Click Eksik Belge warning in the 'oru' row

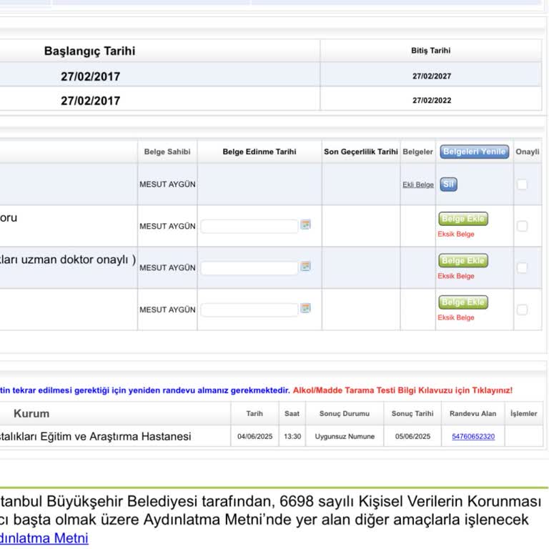coord(456,234)
